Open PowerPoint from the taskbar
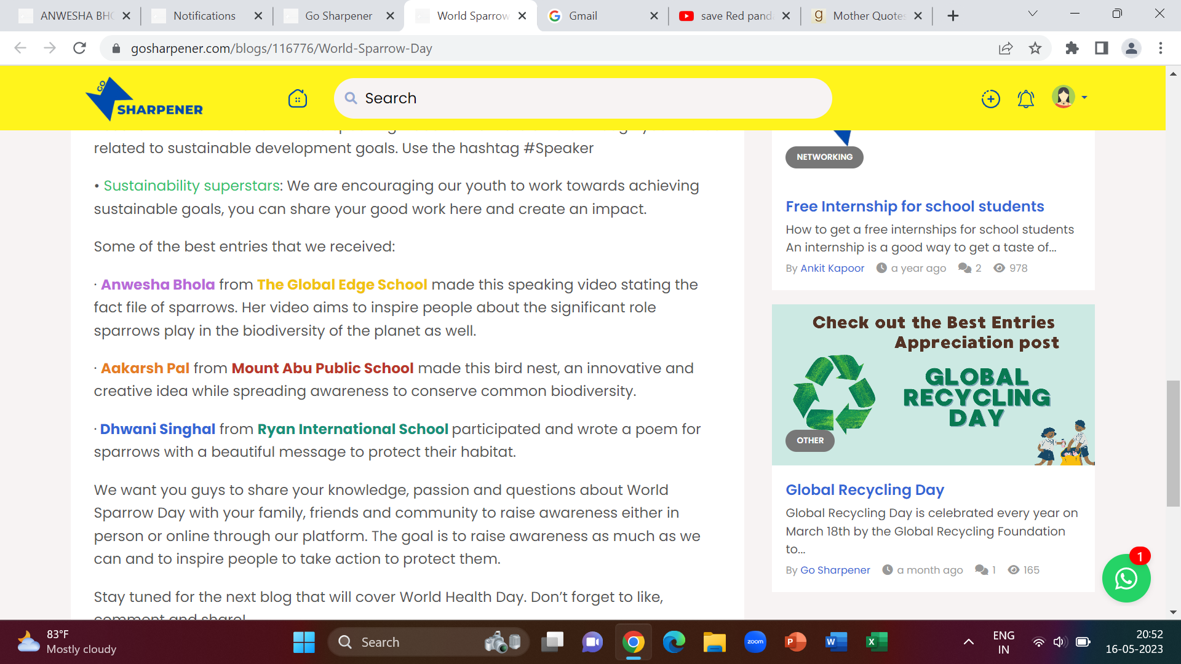Screen dimensions: 1181x664 click(795, 642)
